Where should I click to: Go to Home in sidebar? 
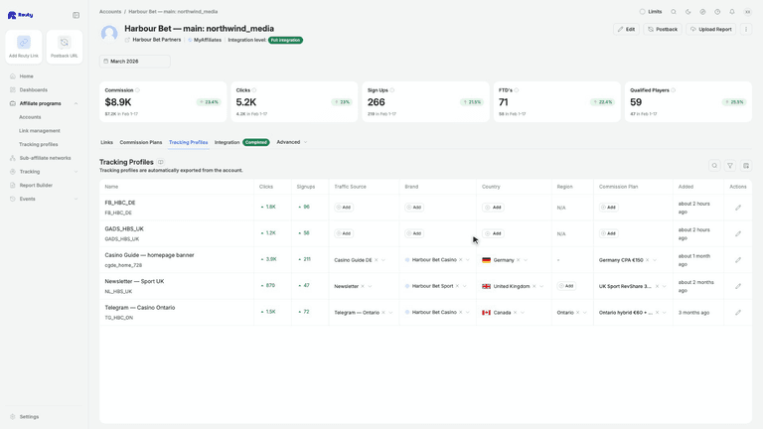click(x=26, y=76)
